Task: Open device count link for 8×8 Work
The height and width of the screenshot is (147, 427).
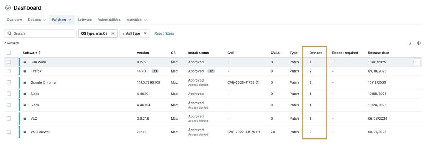Action: click(x=310, y=62)
